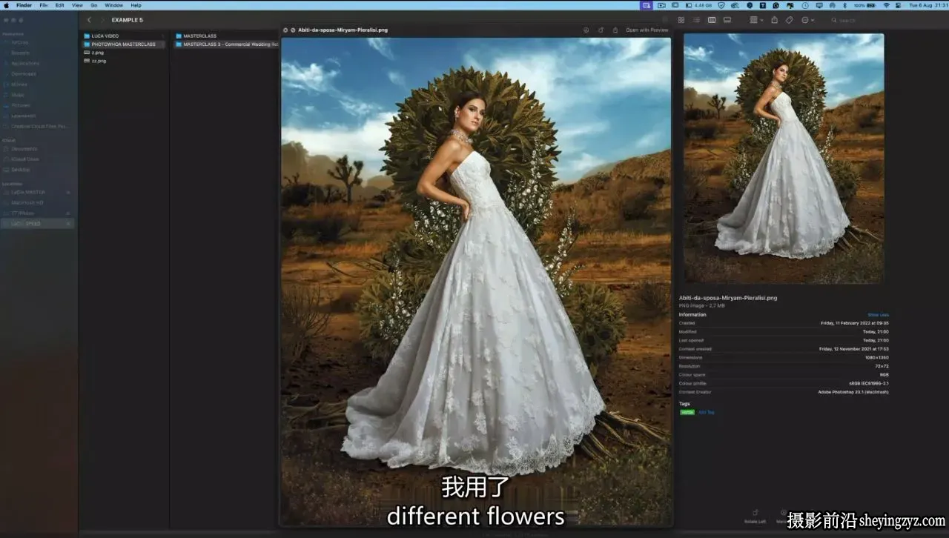Select Desktop in Finder sidebar
Image resolution: width=949 pixels, height=538 pixels.
21,170
